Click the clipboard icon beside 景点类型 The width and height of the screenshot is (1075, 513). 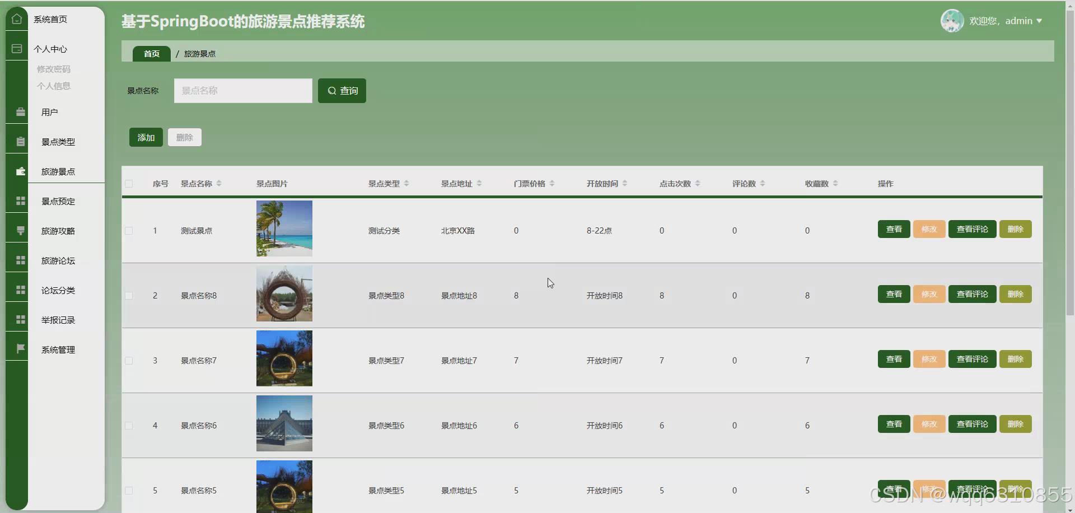pyautogui.click(x=20, y=141)
